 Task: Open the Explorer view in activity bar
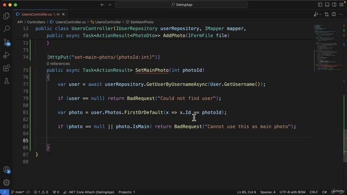[x=7, y=16]
